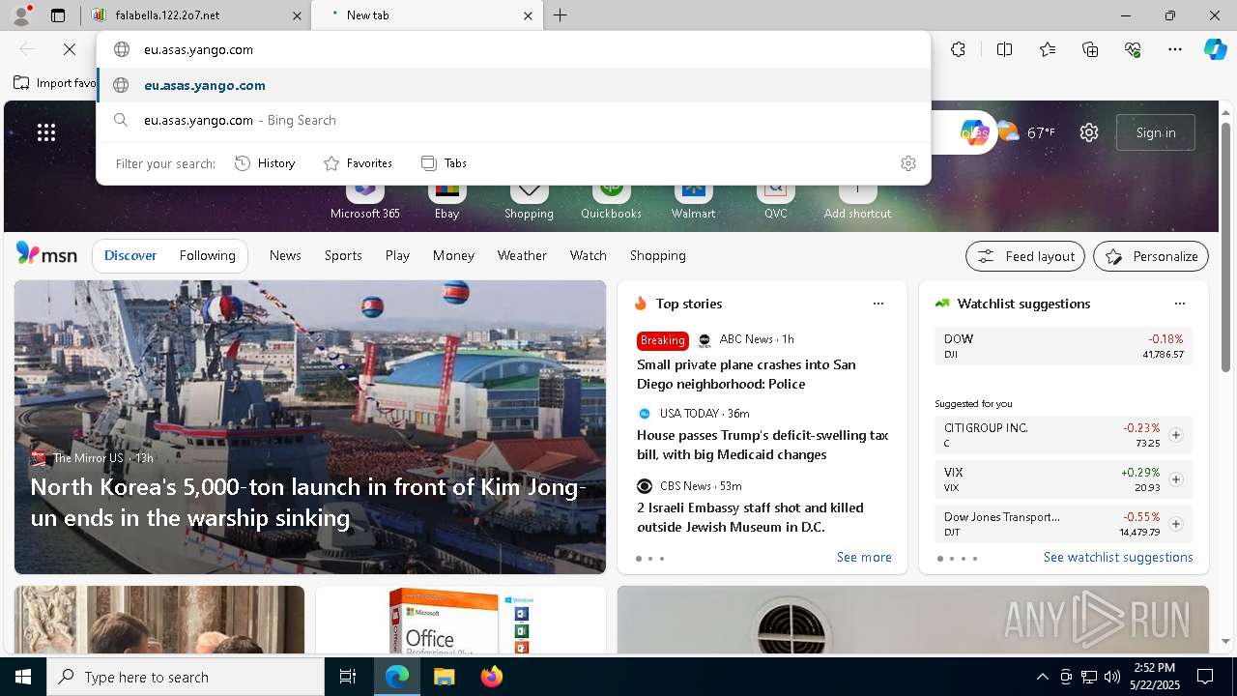This screenshot has width=1237, height=696.
Task: Open the Shopping category in MSN nav
Action: (657, 255)
